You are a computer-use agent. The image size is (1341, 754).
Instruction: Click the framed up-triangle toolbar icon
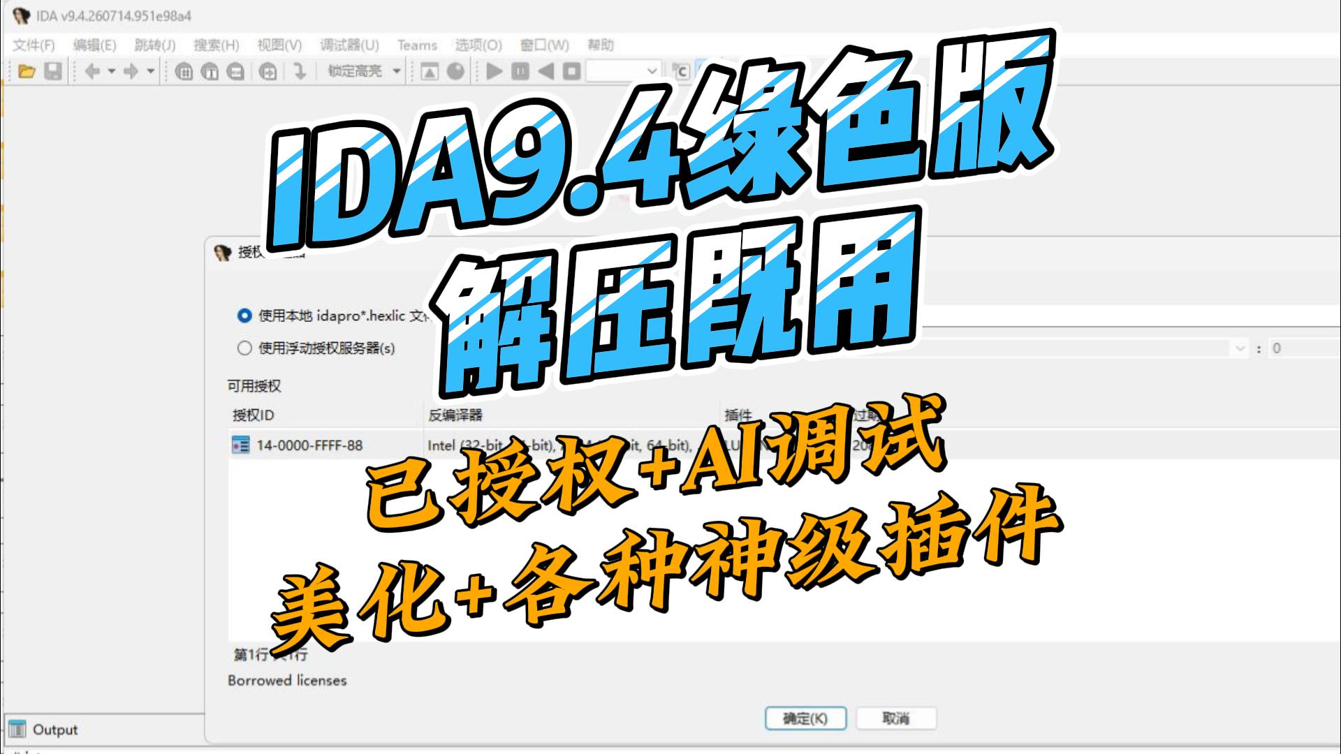pos(430,71)
